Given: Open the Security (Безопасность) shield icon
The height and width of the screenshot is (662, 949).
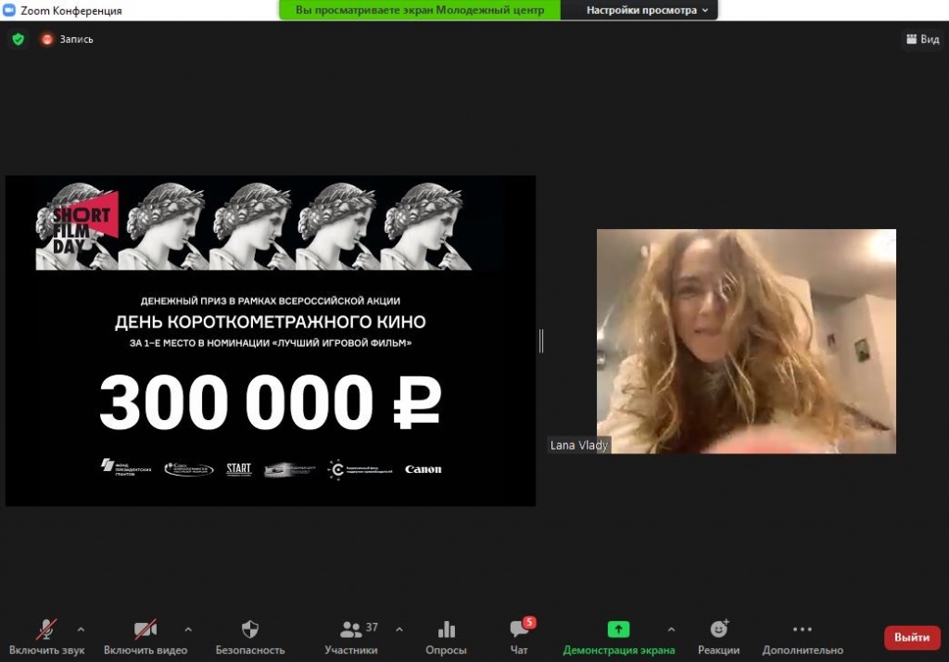Looking at the screenshot, I should pyautogui.click(x=250, y=630).
